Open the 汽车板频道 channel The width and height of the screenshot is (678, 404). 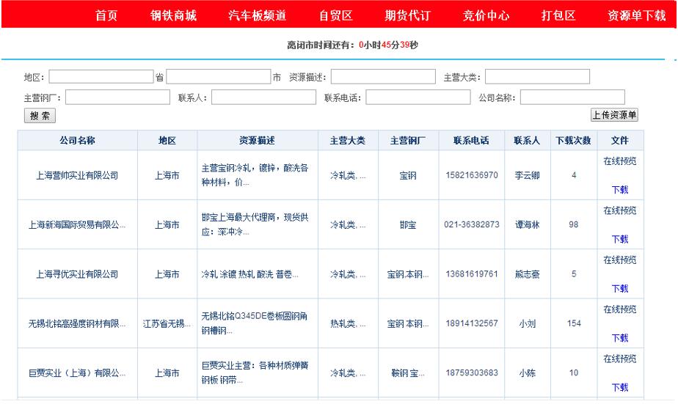[x=257, y=15]
